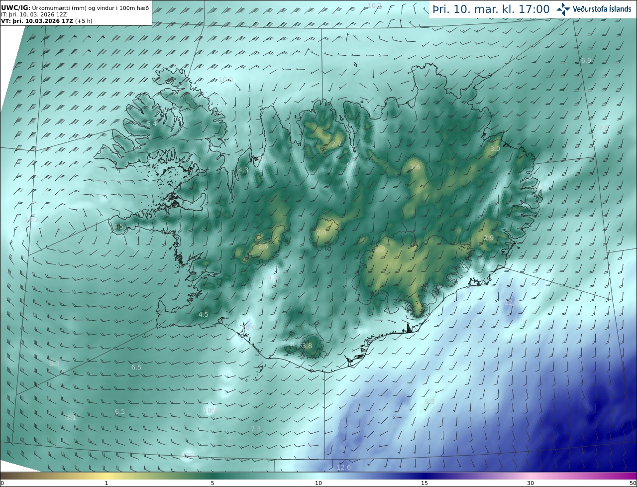Click the date header 'Þri. 10. mar. kl. 17:00'
The image size is (637, 487).
491,9
